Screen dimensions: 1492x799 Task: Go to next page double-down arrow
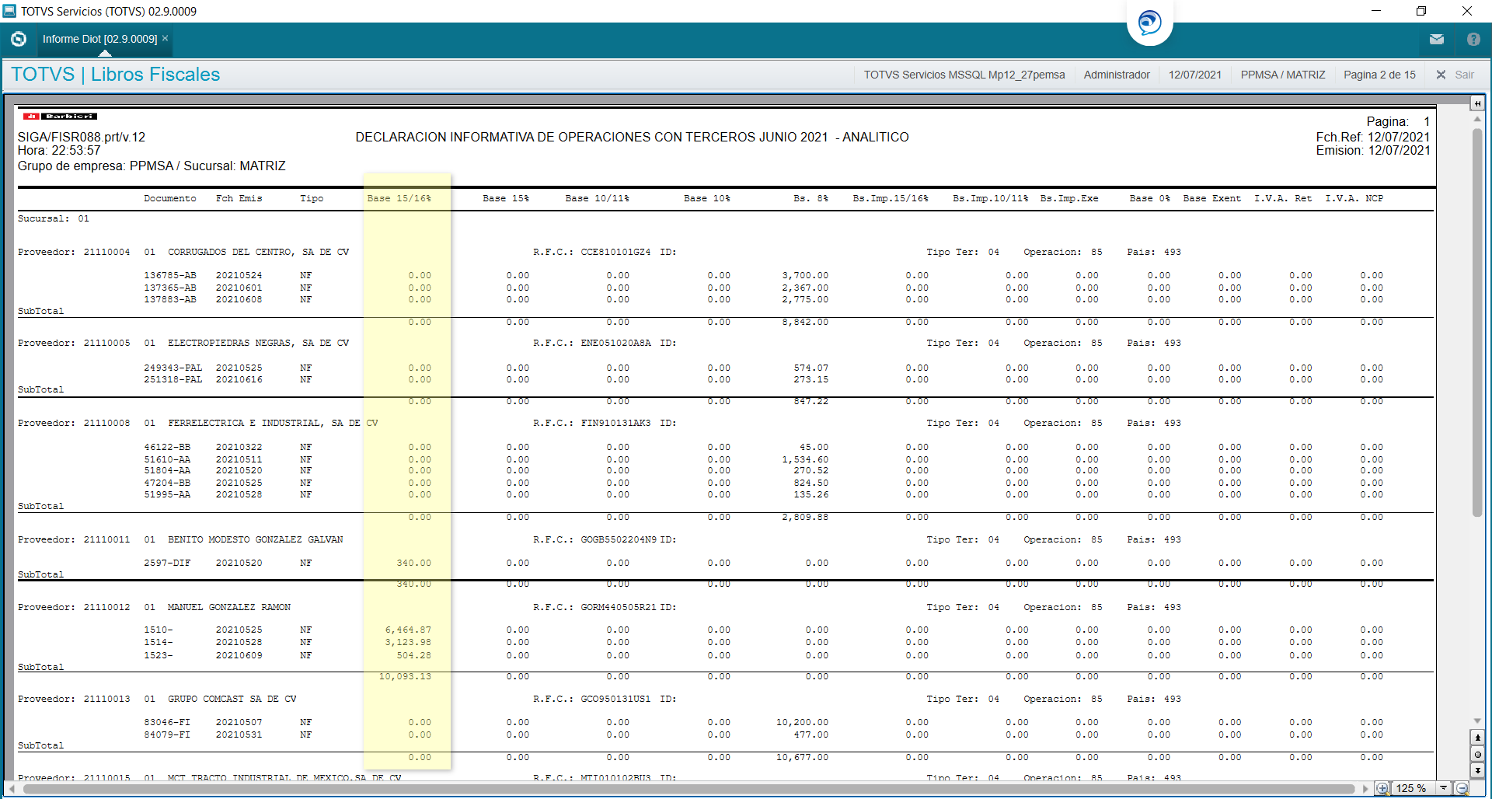1477,770
